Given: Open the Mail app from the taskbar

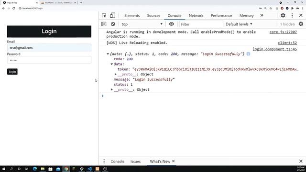Looking at the screenshot, I should 58,169.
